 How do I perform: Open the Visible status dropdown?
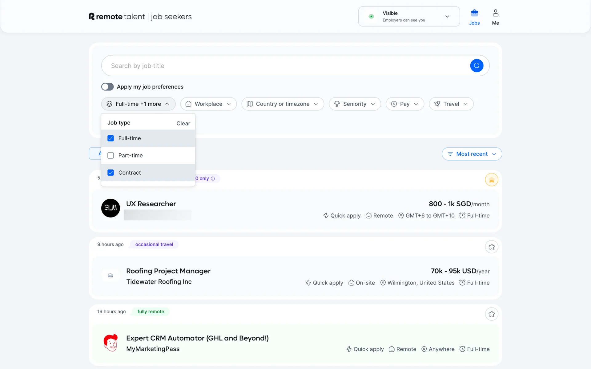[x=409, y=17]
